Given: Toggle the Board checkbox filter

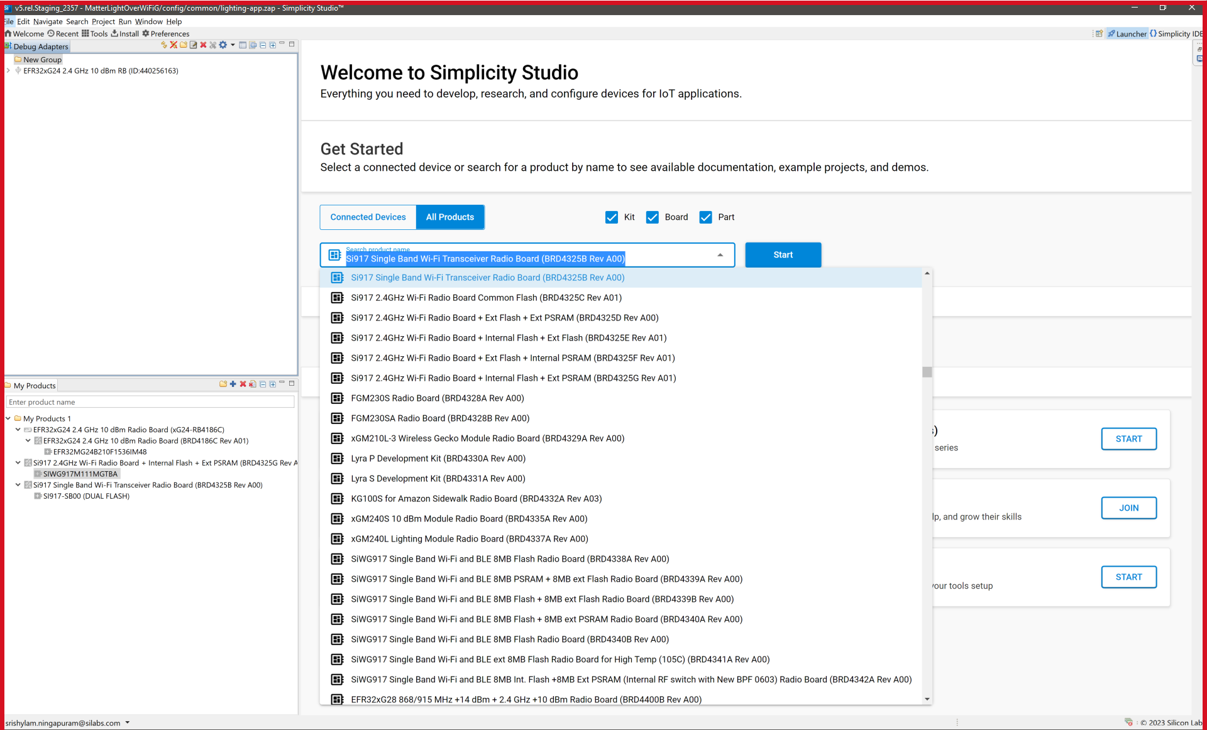Looking at the screenshot, I should [653, 217].
